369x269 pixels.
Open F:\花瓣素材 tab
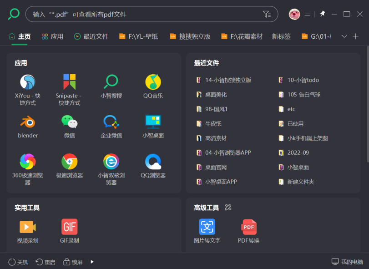(x=242, y=36)
